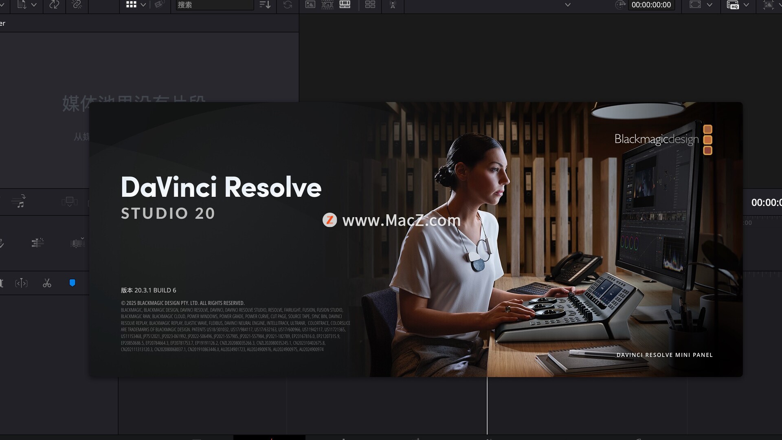Image resolution: width=782 pixels, height=440 pixels.
Task: Expand the thumbnail view options dropdown
Action: pos(143,5)
